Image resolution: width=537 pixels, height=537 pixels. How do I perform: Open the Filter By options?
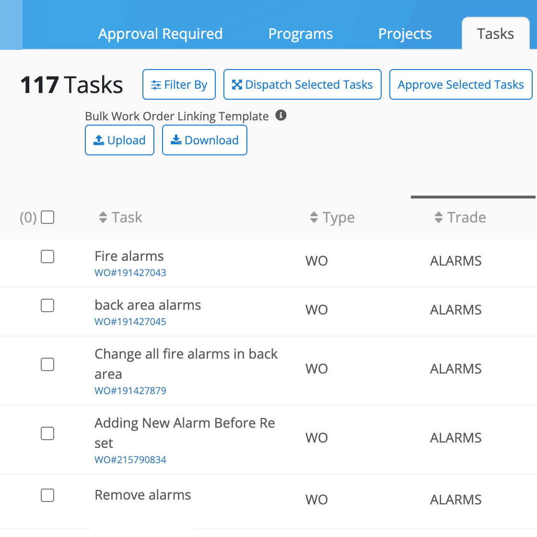click(179, 84)
